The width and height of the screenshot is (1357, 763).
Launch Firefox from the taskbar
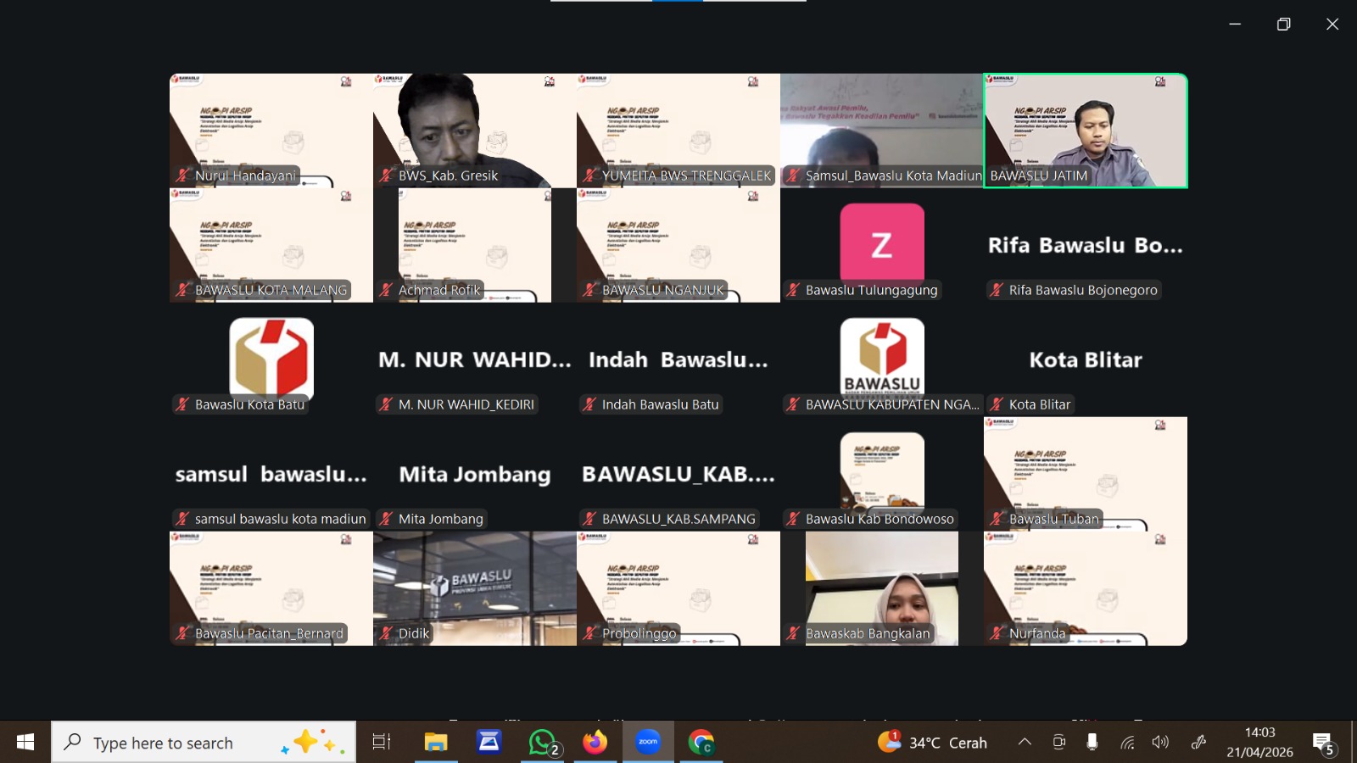595,743
